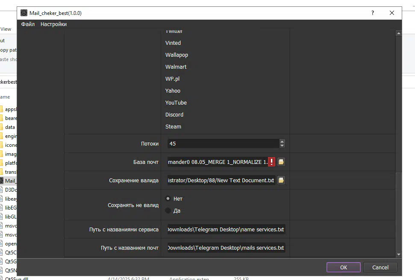Click the Сохранение валида path field
Viewport: 415px width, 280px height.
click(221, 180)
